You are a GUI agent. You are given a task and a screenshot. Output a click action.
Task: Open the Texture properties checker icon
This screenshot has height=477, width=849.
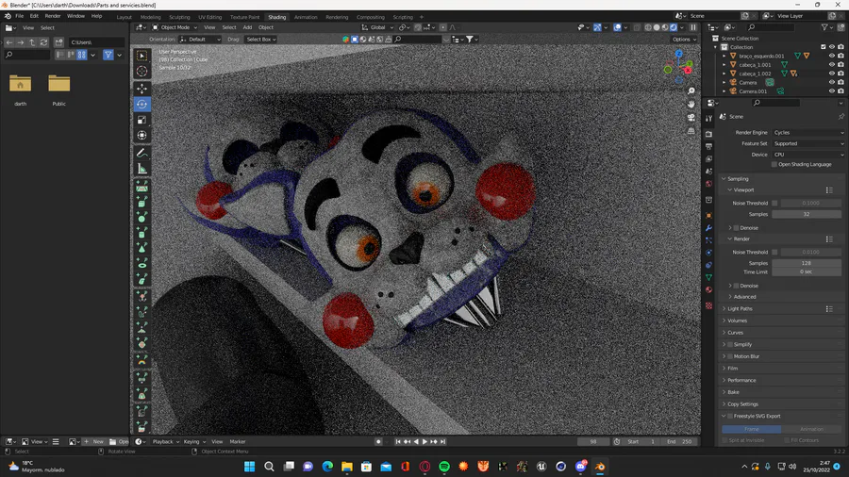coord(708,305)
